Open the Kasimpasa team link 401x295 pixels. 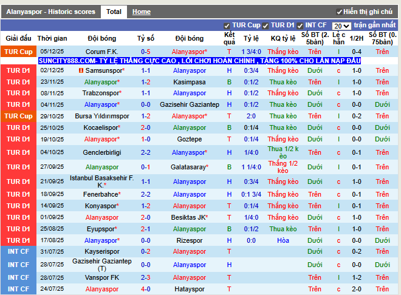[189, 82]
